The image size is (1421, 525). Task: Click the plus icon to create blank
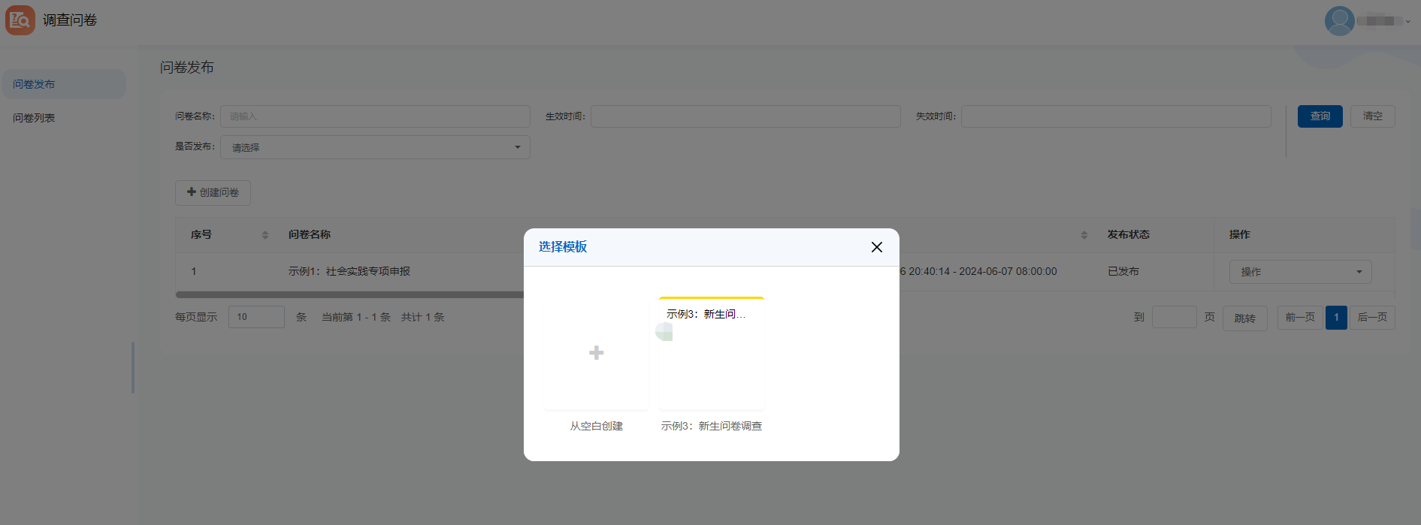(x=596, y=353)
